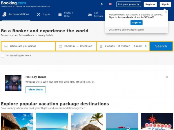The image size is (174, 130).
Task: Switch to the Flights tab
Action: pos(43,14)
